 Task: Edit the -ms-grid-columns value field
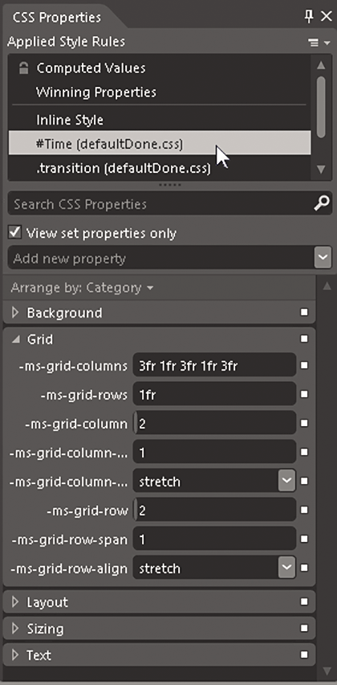214,365
